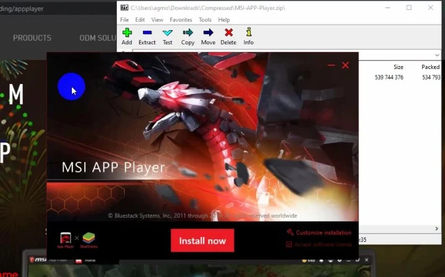445x277 pixels.
Task: Open the Tools menu in 7-Zip
Action: (205, 20)
